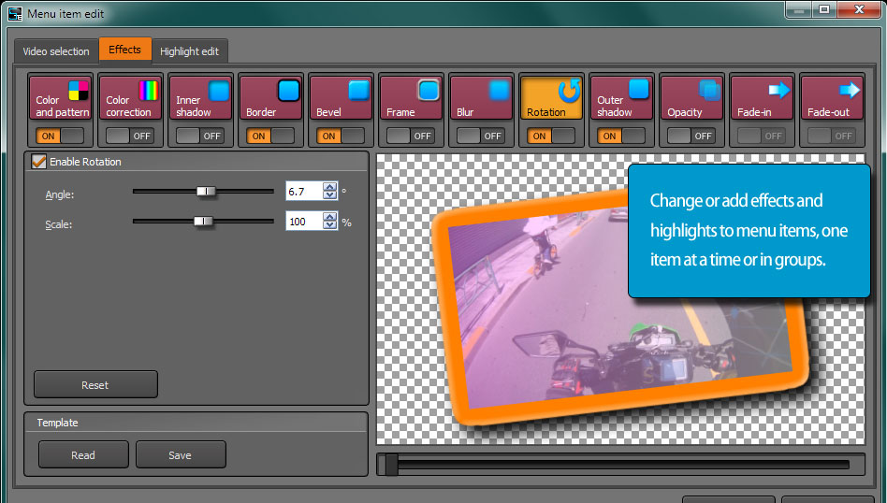887x503 pixels.
Task: Switch to Video selection tab
Action: pyautogui.click(x=56, y=51)
